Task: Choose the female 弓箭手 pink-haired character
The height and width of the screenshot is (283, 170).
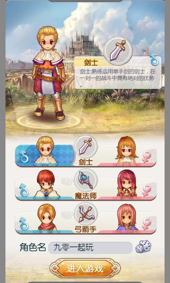Action: coord(127,217)
